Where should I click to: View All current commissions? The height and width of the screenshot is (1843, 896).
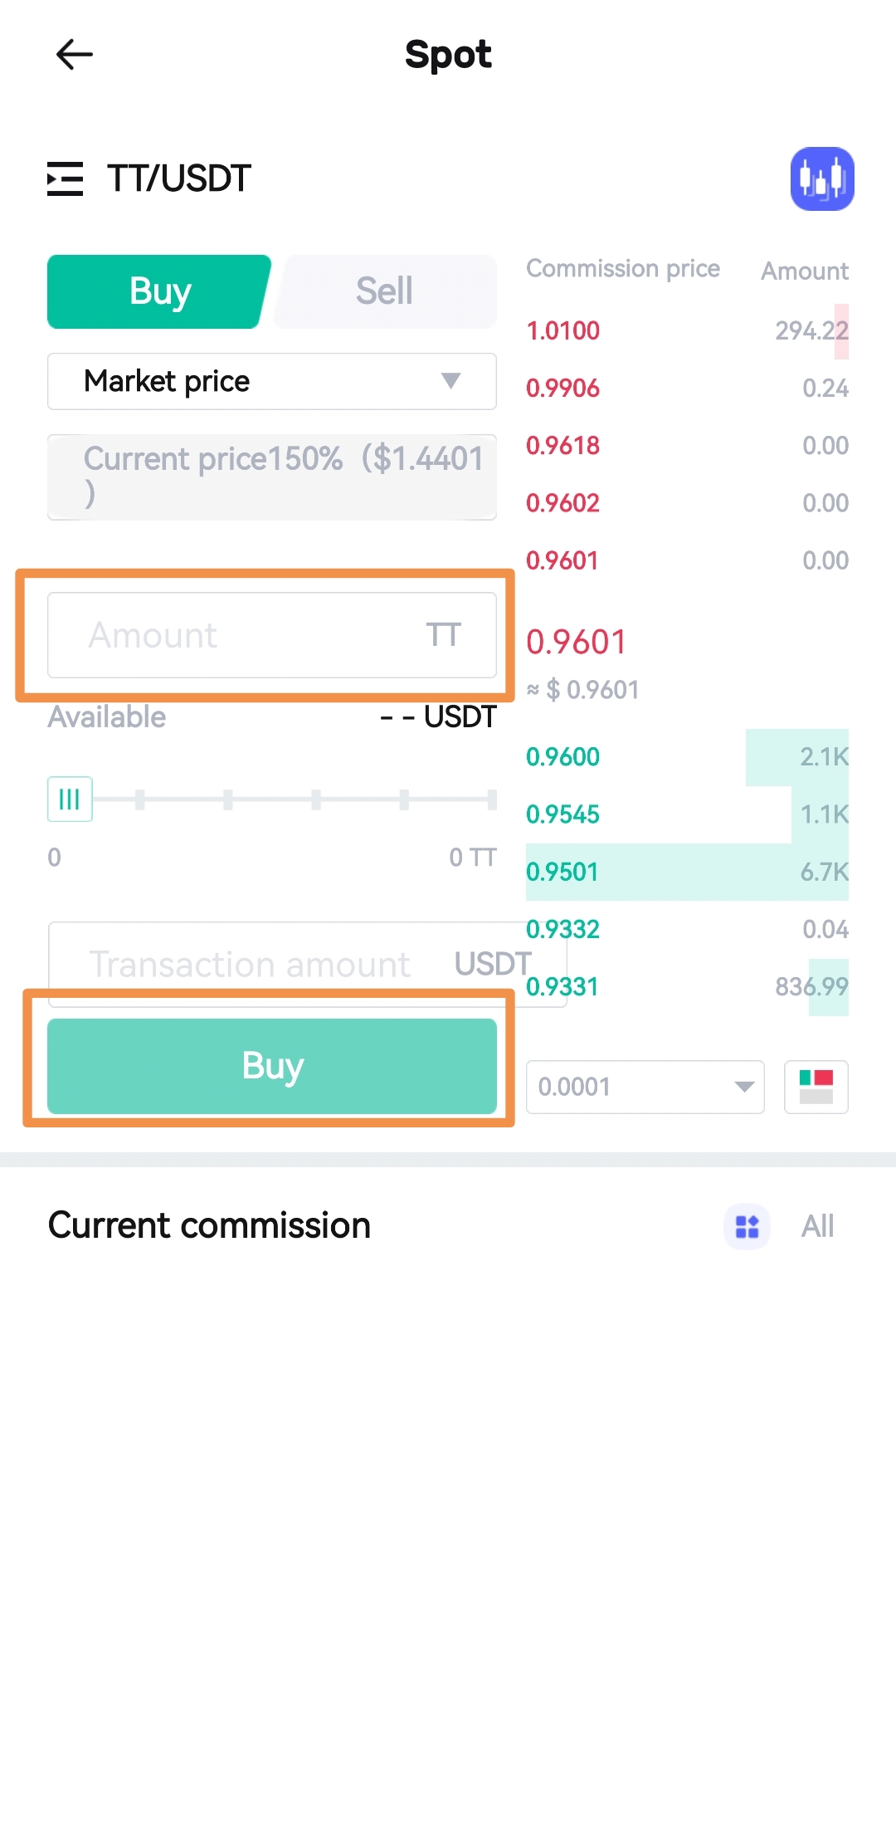point(817,1226)
